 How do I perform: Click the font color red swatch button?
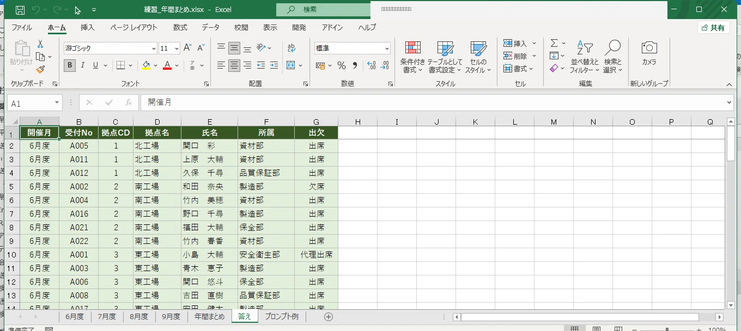pyautogui.click(x=168, y=65)
